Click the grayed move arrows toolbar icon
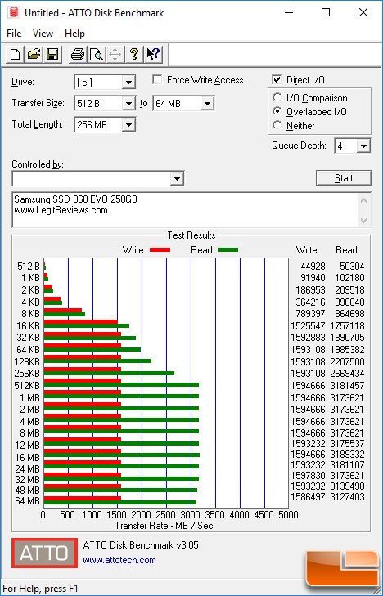The width and height of the screenshot is (383, 596). coord(115,55)
